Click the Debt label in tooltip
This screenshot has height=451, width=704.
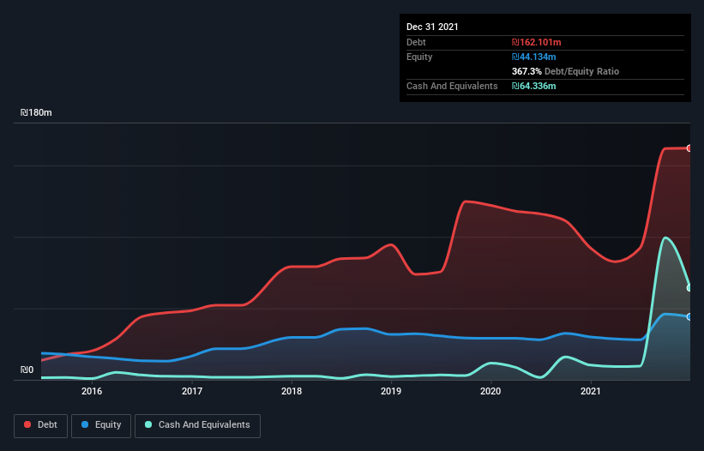click(416, 42)
